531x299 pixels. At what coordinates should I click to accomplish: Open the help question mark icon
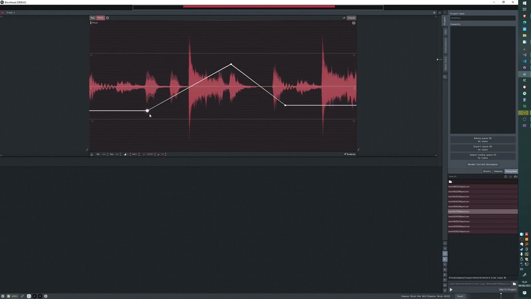pyautogui.click(x=353, y=23)
